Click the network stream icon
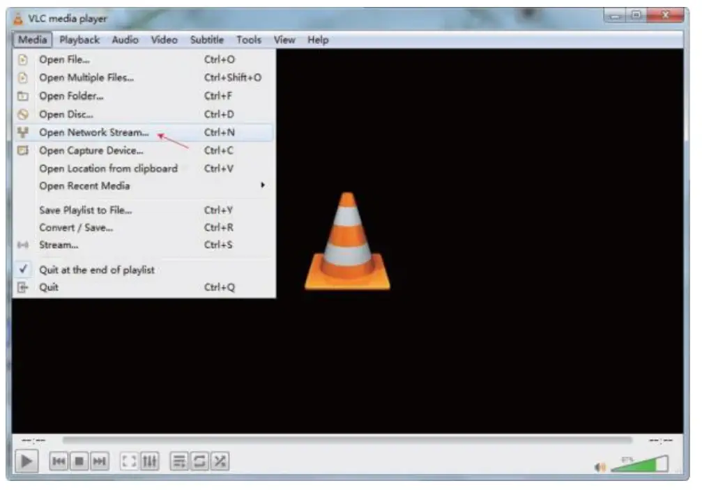Screen dimensions: 702x490 click(23, 132)
